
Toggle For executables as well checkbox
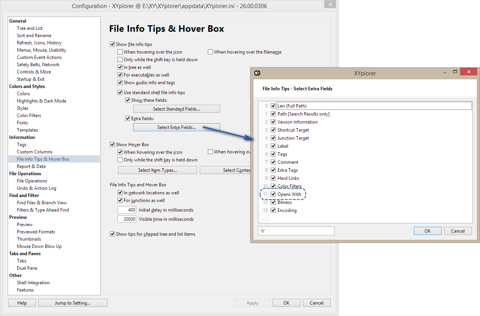coord(120,75)
